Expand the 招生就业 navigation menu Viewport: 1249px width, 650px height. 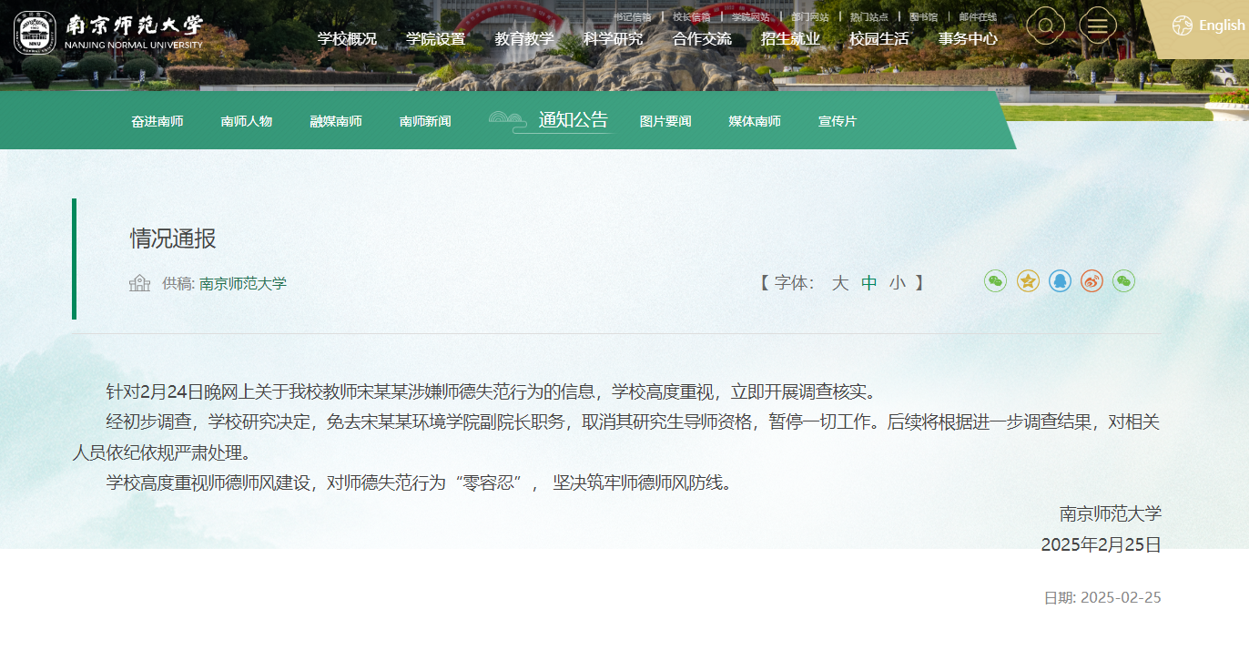click(x=790, y=39)
